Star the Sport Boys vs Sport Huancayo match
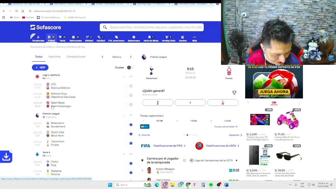The image size is (336, 189). pyautogui.click(x=131, y=104)
